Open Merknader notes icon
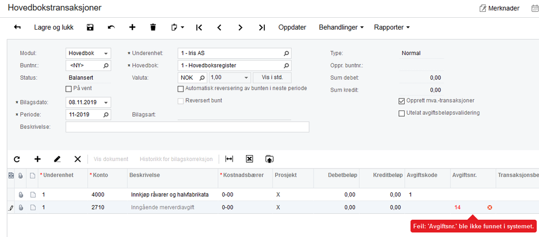 tap(483, 8)
